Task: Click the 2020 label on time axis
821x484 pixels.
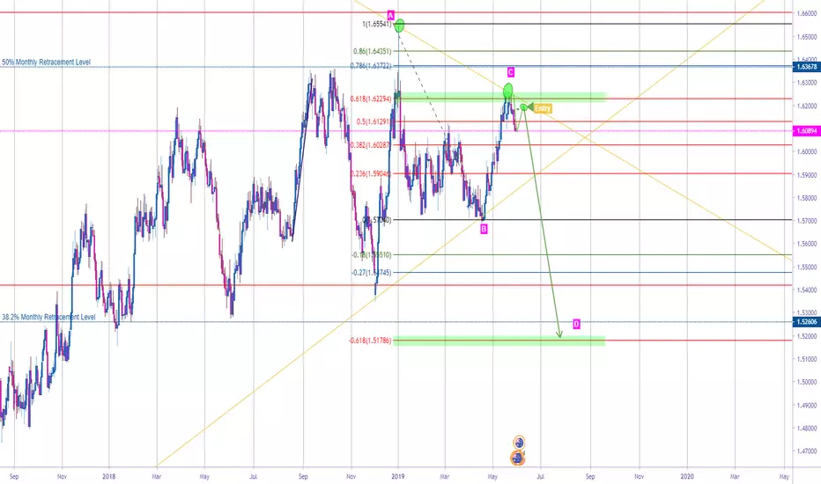Action: coord(687,477)
